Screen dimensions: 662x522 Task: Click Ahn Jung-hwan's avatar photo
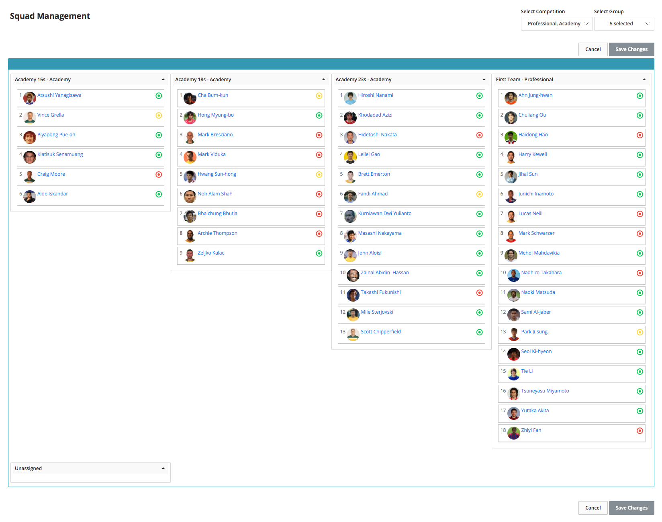click(511, 98)
